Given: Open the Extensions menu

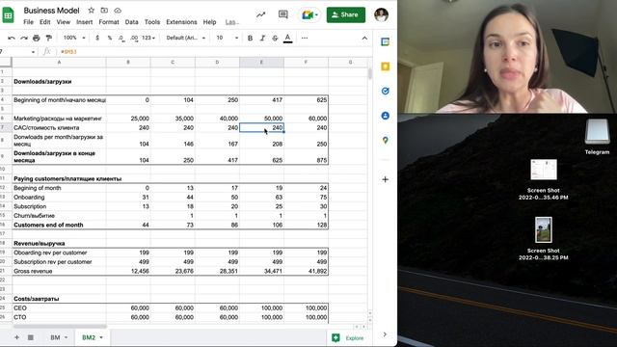Looking at the screenshot, I should (x=181, y=22).
